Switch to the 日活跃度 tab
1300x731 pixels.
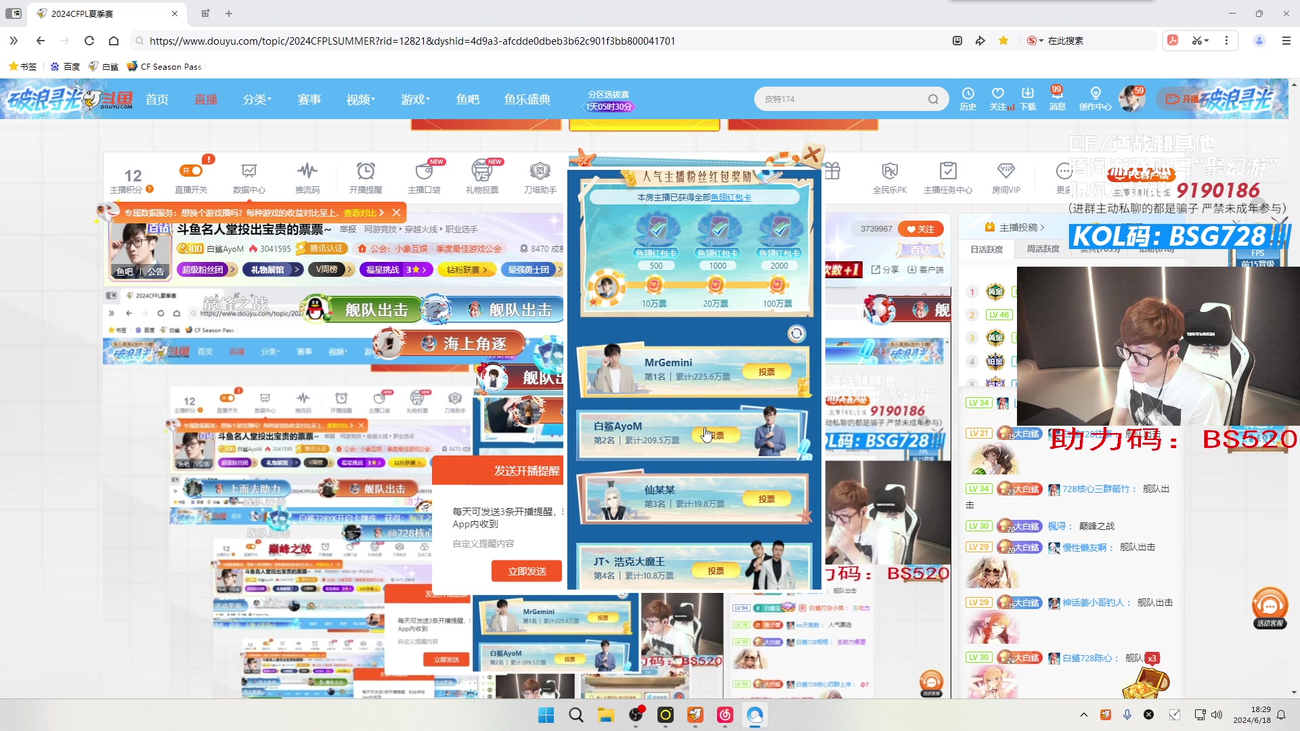coord(987,249)
